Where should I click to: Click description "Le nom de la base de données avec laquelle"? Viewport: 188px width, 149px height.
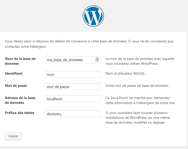[140, 61]
